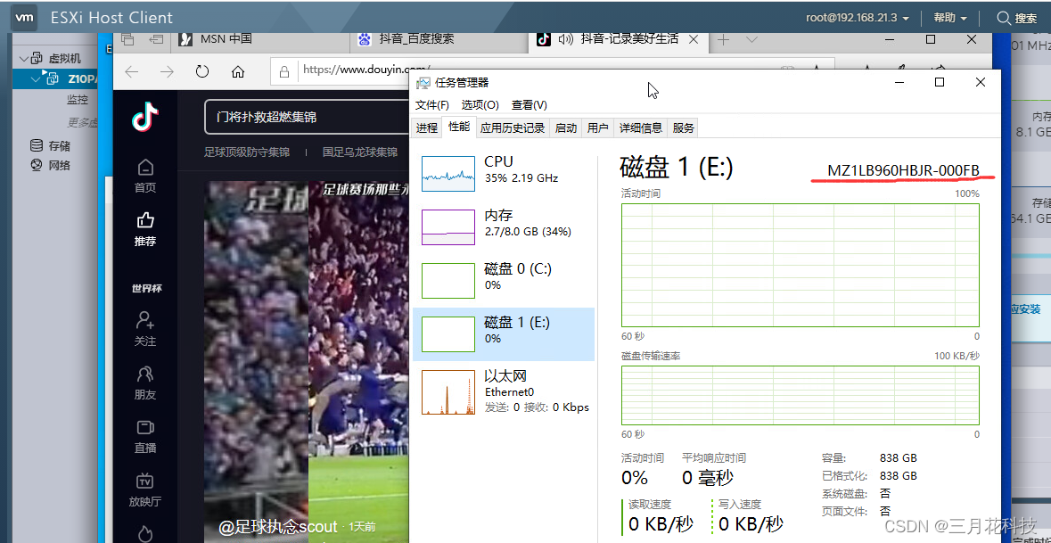Click the padlock icon in address bar
1051x543 pixels.
pos(284,70)
